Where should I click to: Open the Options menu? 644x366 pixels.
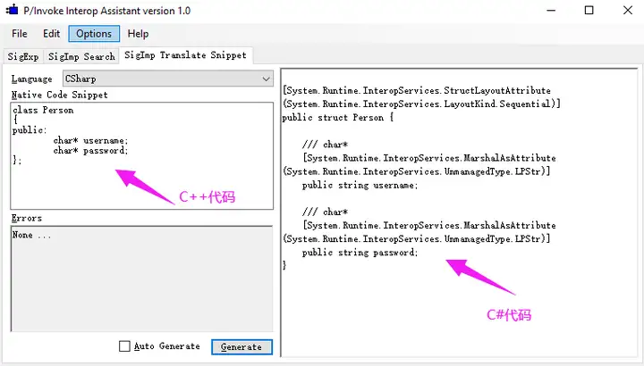(94, 34)
